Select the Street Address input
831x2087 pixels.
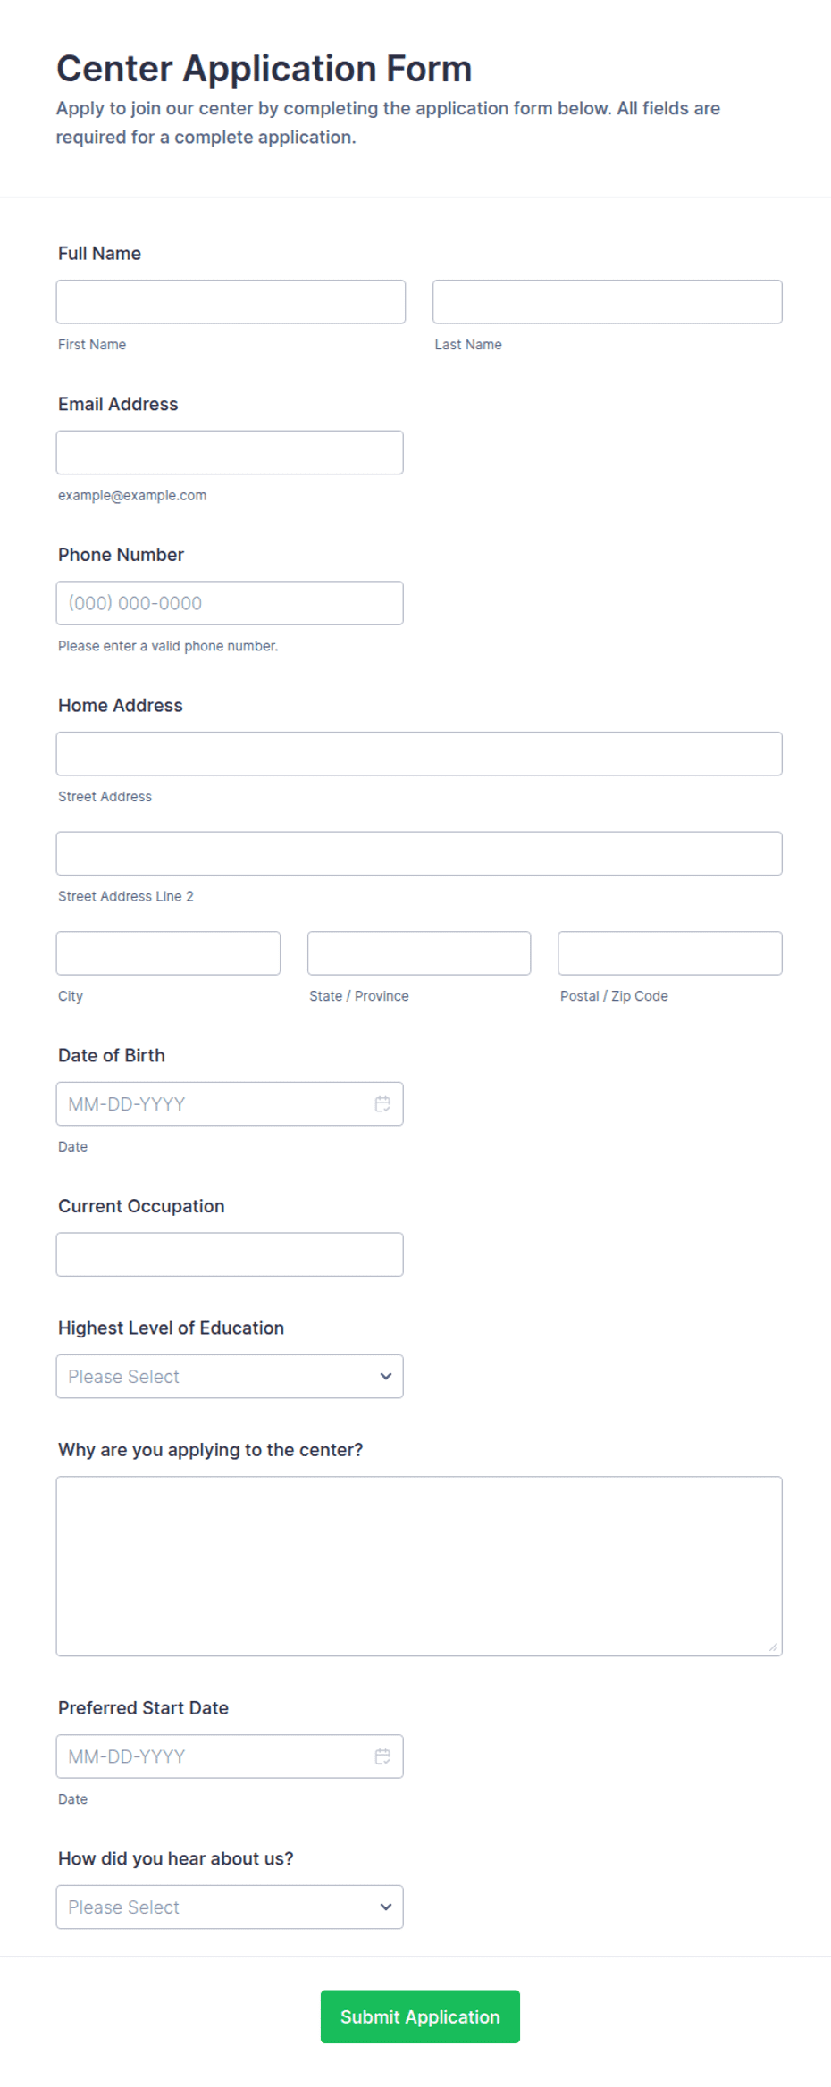pos(419,754)
